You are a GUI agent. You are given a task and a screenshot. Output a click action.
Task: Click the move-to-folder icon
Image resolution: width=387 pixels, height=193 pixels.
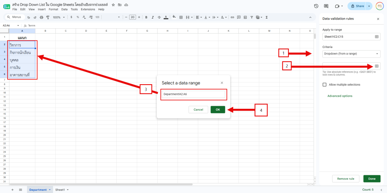click(120, 5)
